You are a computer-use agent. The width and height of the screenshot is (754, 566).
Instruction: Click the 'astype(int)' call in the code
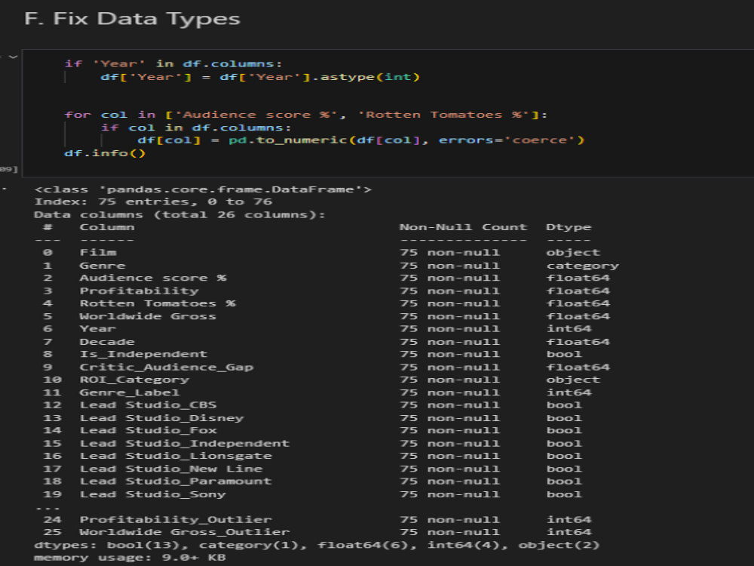pos(369,77)
